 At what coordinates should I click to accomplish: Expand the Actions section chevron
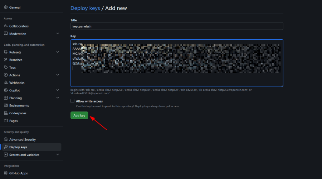click(58, 75)
